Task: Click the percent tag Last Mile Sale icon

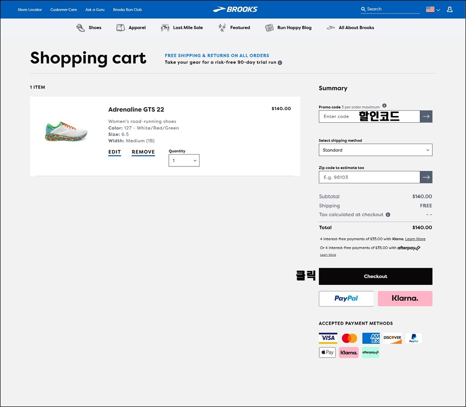Action: (x=165, y=28)
